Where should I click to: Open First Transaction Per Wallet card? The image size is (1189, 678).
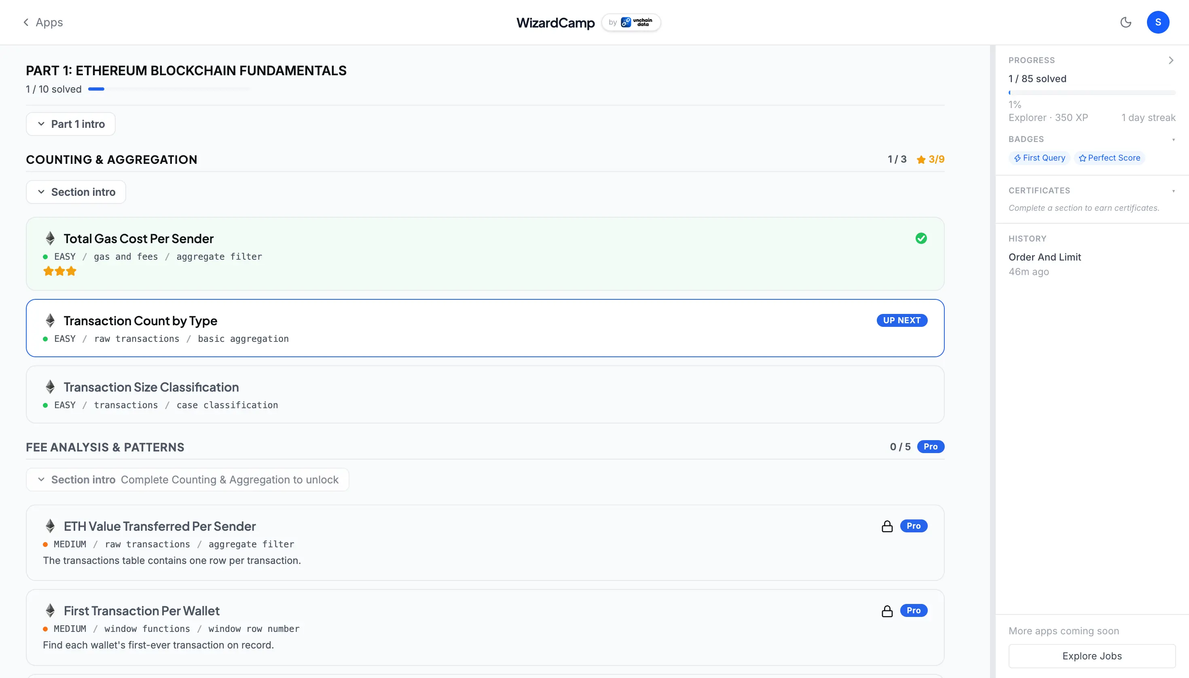(485, 627)
